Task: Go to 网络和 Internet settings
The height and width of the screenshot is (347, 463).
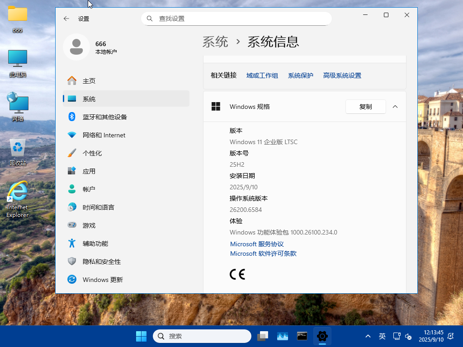Action: (126, 135)
